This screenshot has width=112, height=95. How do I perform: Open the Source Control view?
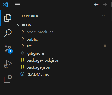tap(7, 49)
